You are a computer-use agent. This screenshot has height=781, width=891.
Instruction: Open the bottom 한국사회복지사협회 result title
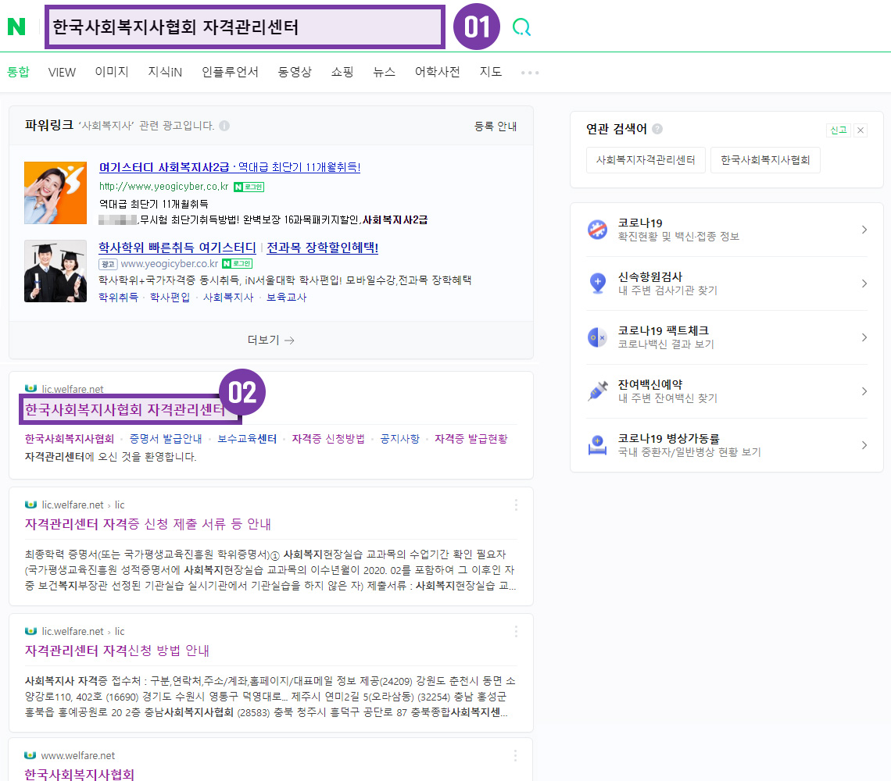pos(80,774)
